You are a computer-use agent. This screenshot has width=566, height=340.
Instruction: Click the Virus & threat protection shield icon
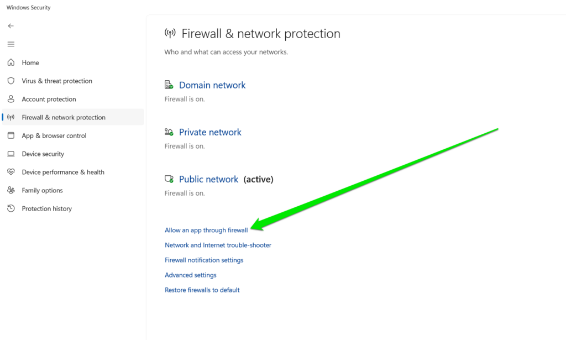[x=11, y=81]
